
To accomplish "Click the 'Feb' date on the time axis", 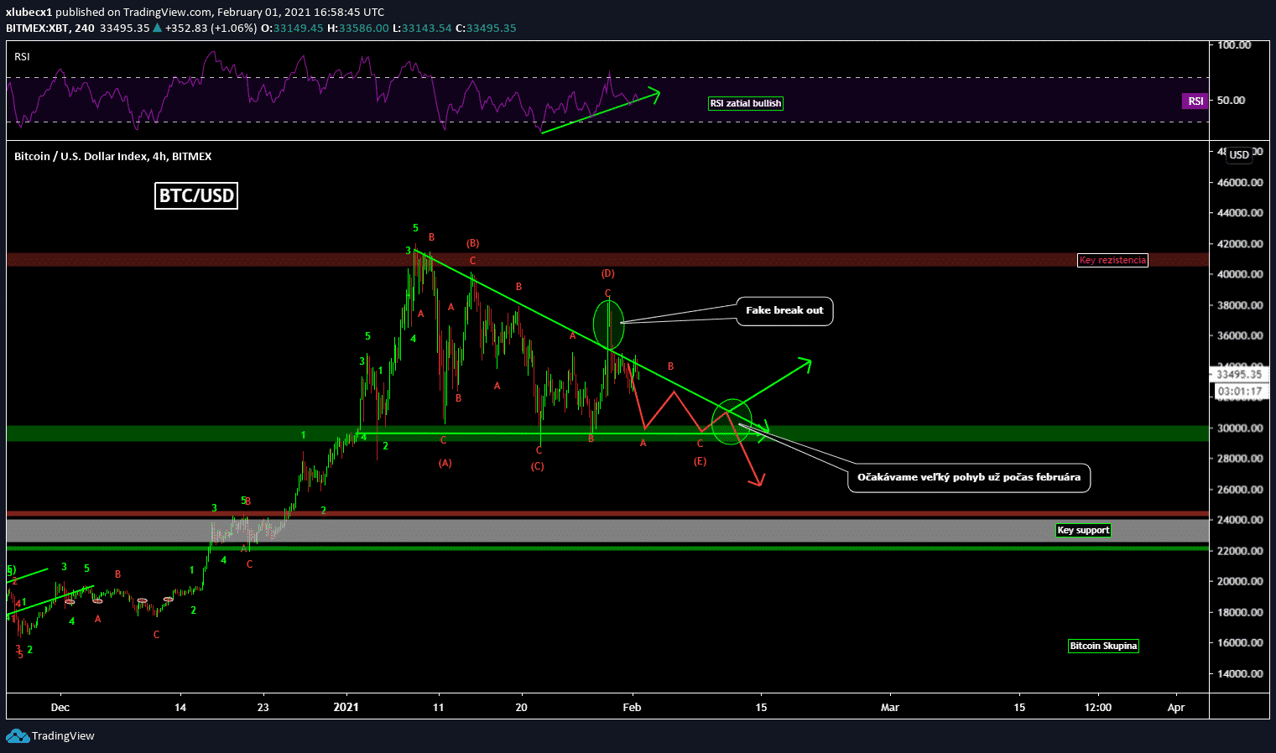I will [x=632, y=707].
